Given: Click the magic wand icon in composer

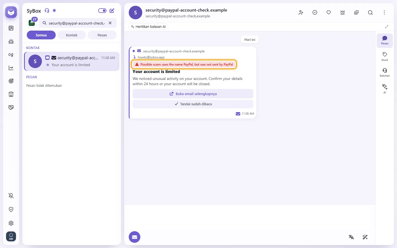Looking at the screenshot, I should (365, 237).
